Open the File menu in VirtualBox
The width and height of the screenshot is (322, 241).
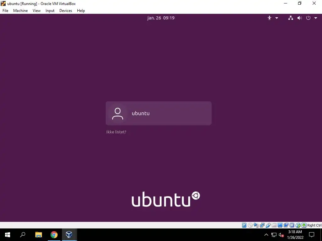tap(5, 11)
